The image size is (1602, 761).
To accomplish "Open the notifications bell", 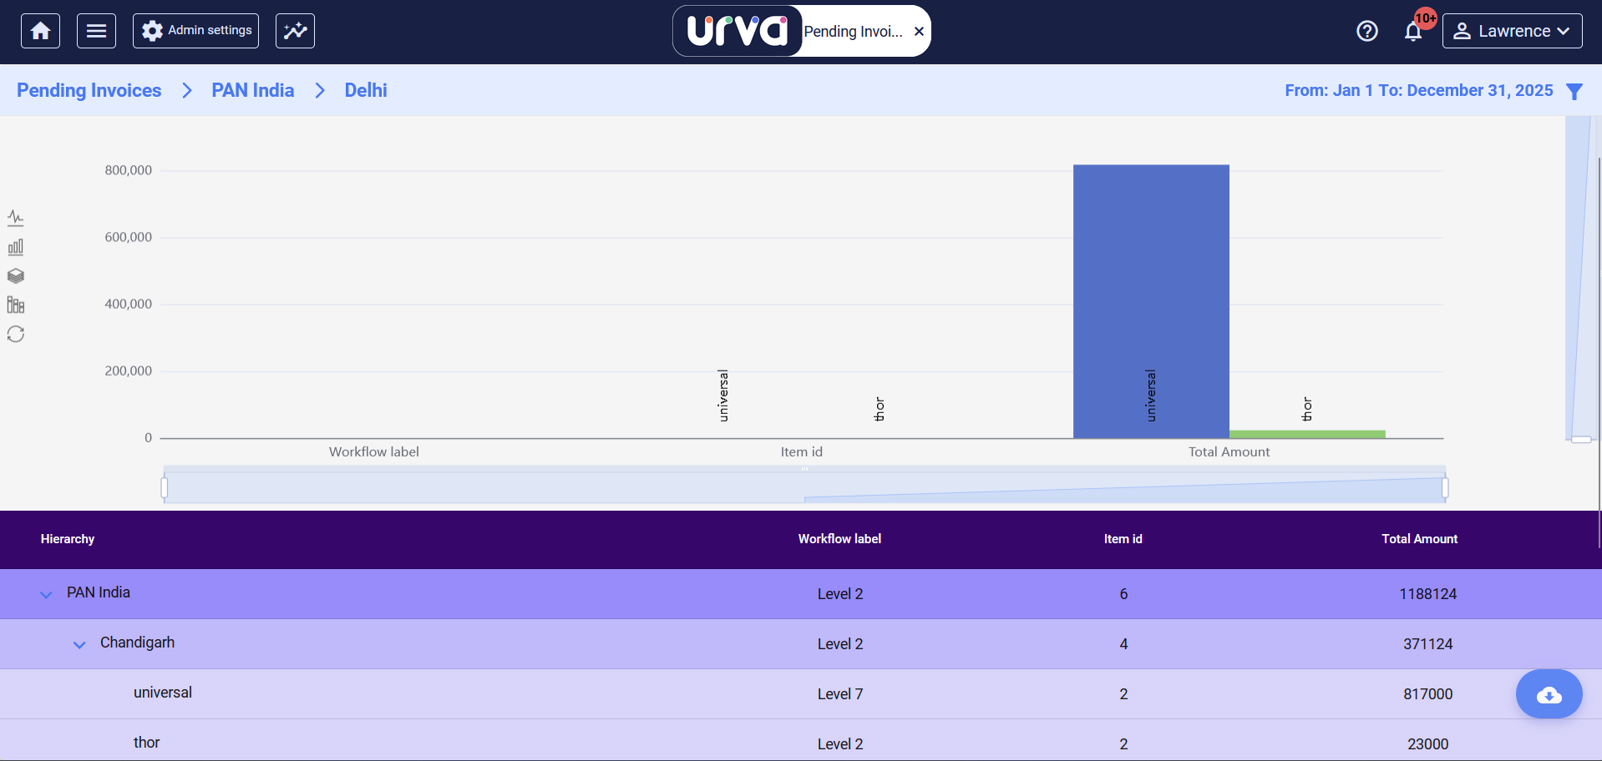I will (1412, 32).
